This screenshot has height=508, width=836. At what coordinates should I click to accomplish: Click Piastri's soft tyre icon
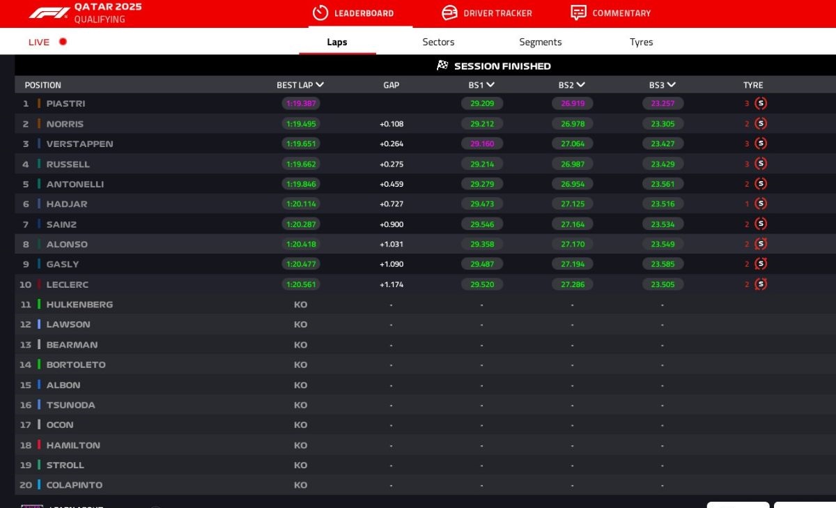point(761,103)
